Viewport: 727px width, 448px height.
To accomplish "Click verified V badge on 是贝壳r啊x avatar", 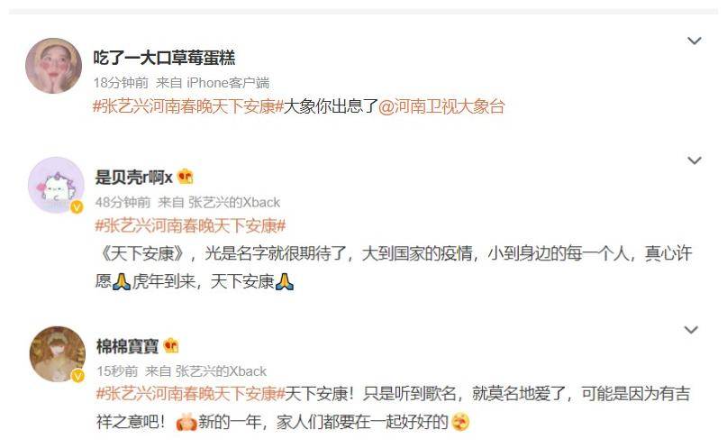I will pyautogui.click(x=77, y=206).
